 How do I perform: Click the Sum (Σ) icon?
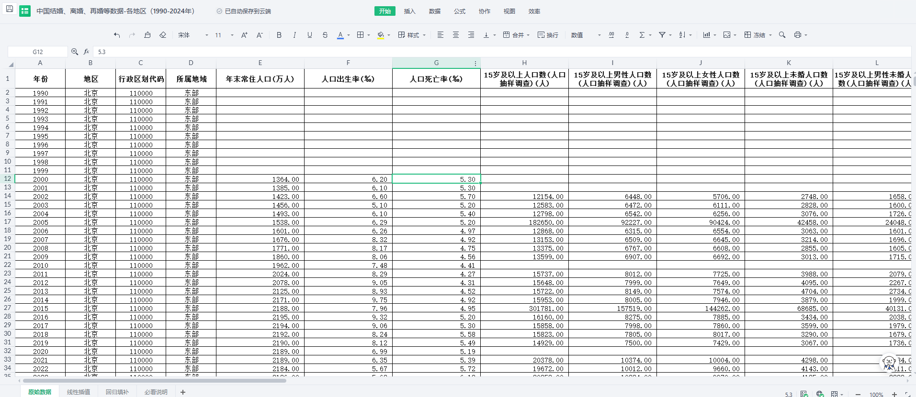tap(642, 35)
